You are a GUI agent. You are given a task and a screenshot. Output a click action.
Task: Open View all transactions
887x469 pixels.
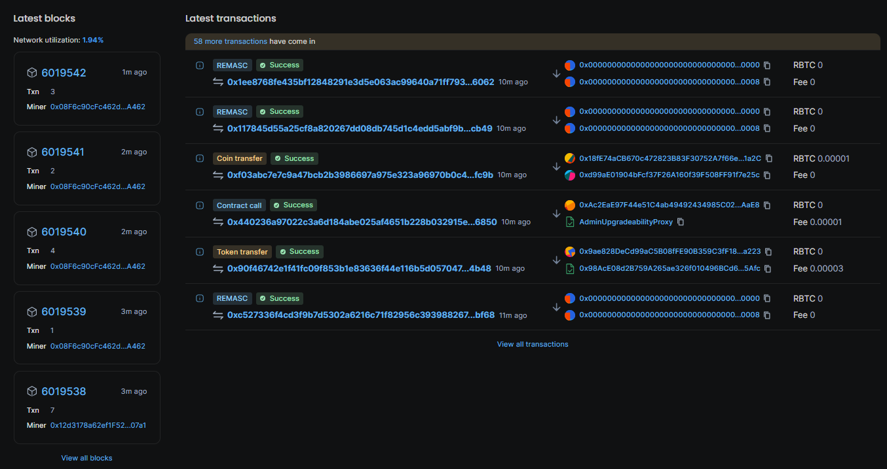pos(532,343)
